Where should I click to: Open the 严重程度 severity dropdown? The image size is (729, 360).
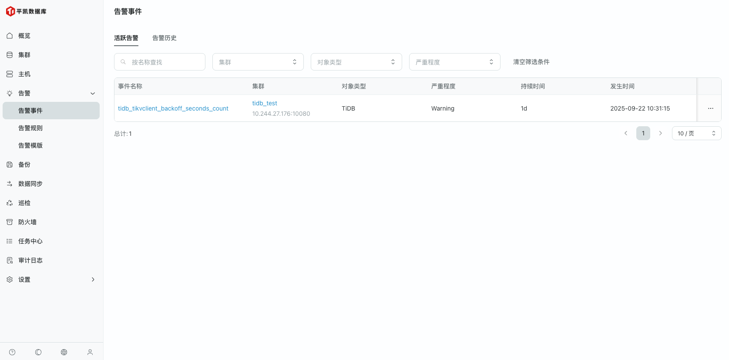454,62
